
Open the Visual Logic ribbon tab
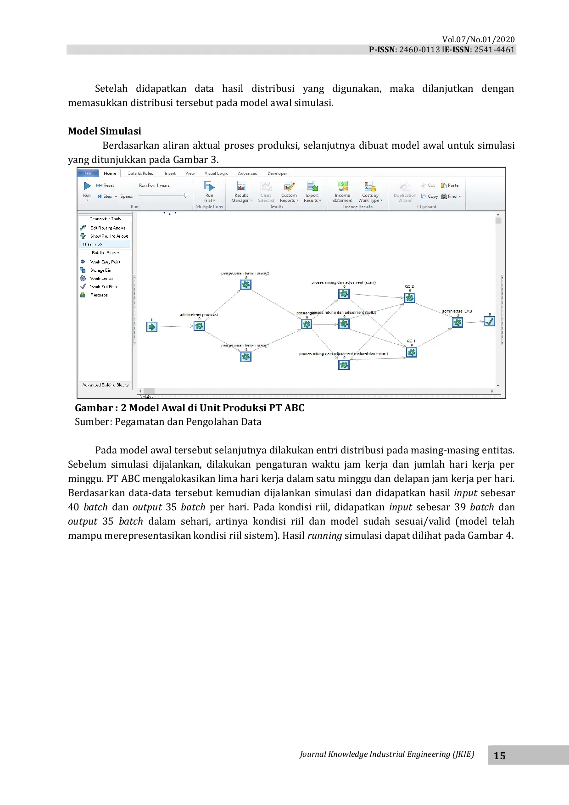point(216,173)
